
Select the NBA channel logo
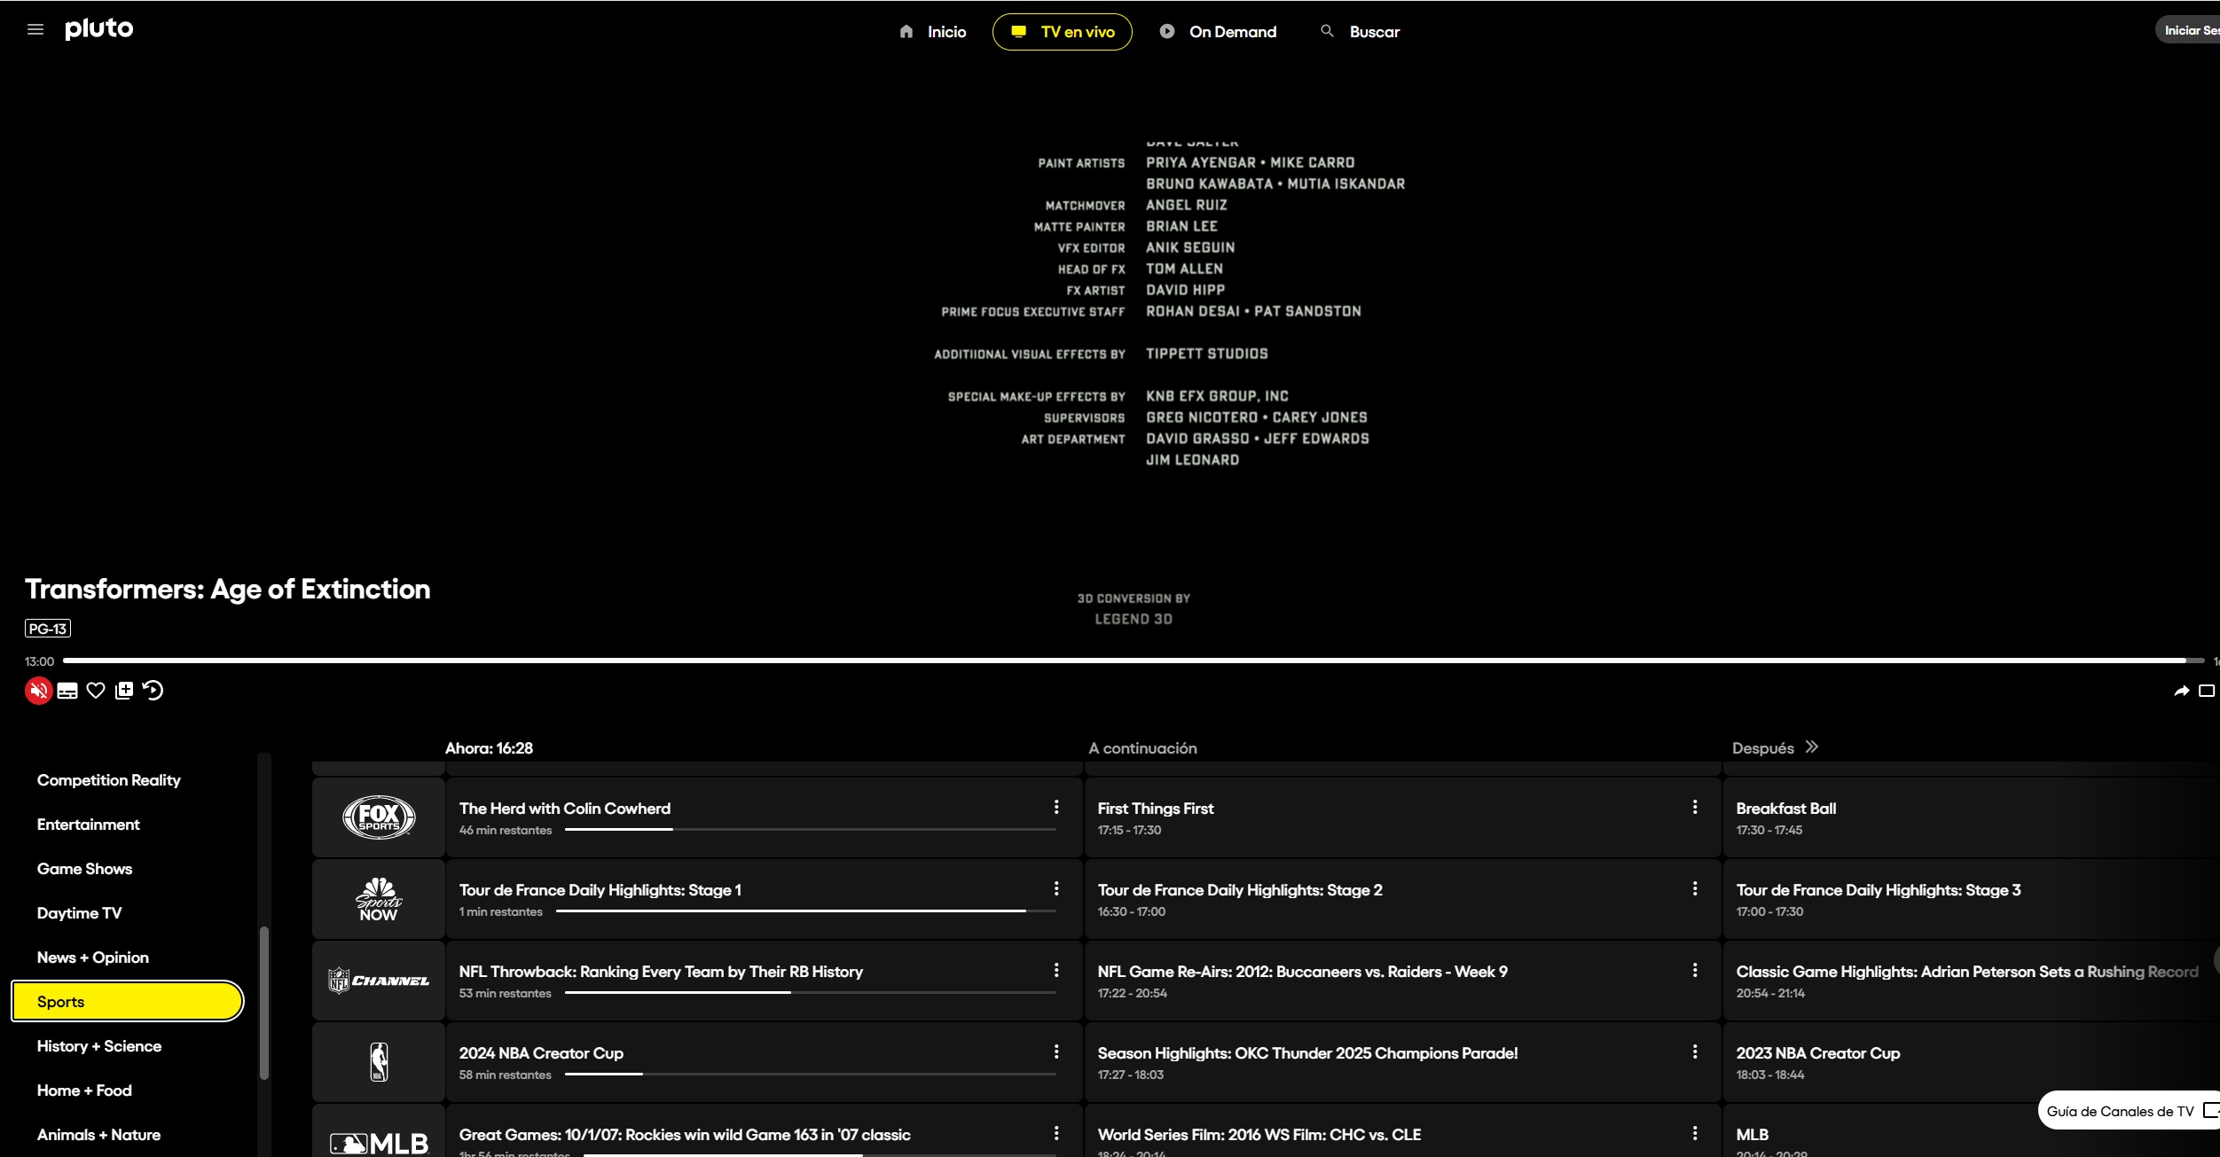click(x=379, y=1062)
